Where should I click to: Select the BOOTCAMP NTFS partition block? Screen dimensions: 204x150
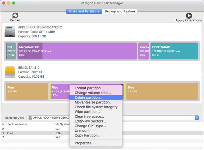click(174, 51)
